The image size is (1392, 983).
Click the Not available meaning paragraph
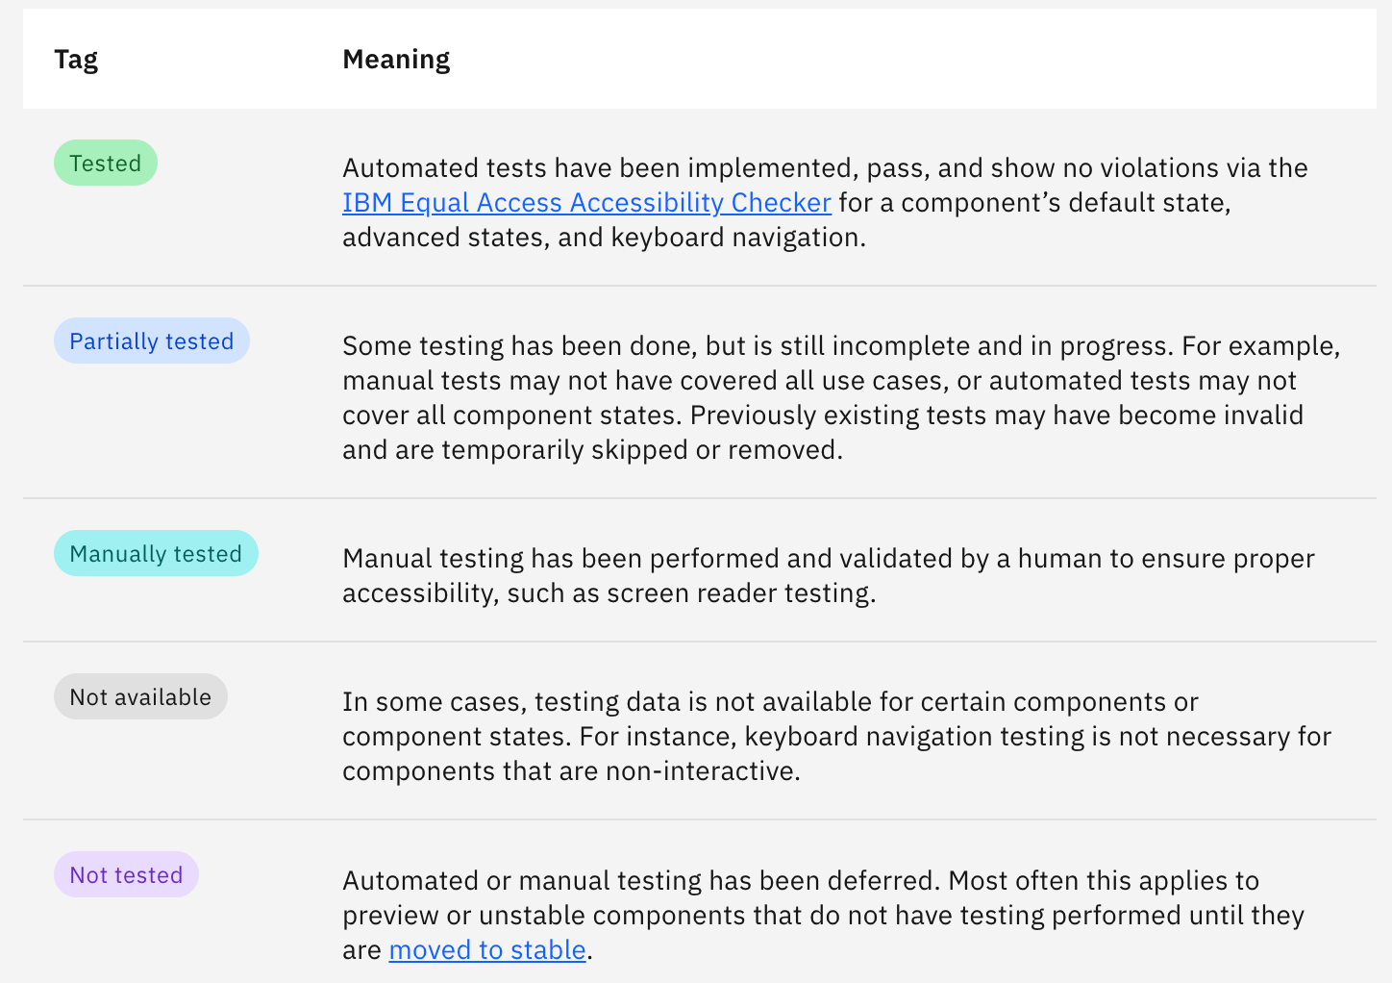click(836, 737)
